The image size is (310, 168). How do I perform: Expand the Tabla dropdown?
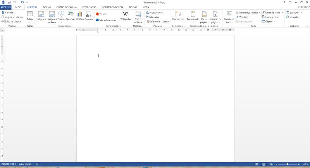click(30, 17)
